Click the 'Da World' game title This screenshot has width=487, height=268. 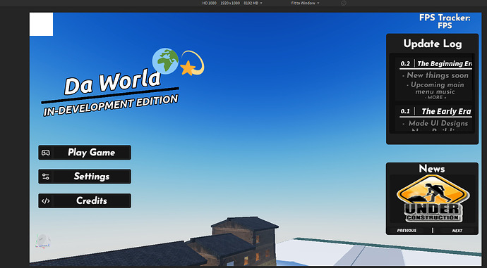click(112, 82)
